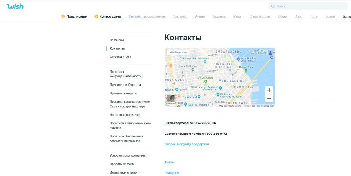Viewport: 351px width, 176px height.
Task: Click the Поиск search field
Action: 308,6
